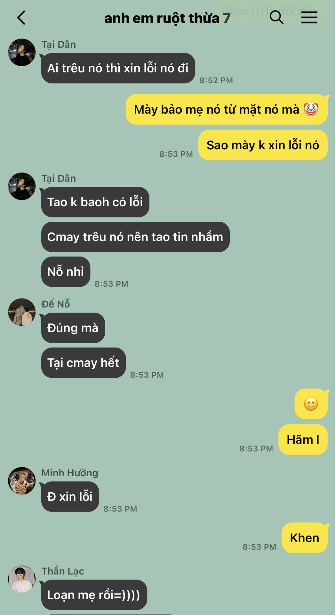Select the 'Đ xin lỗi' message
Image resolution: width=335 pixels, height=615 pixels.
pos(70,497)
